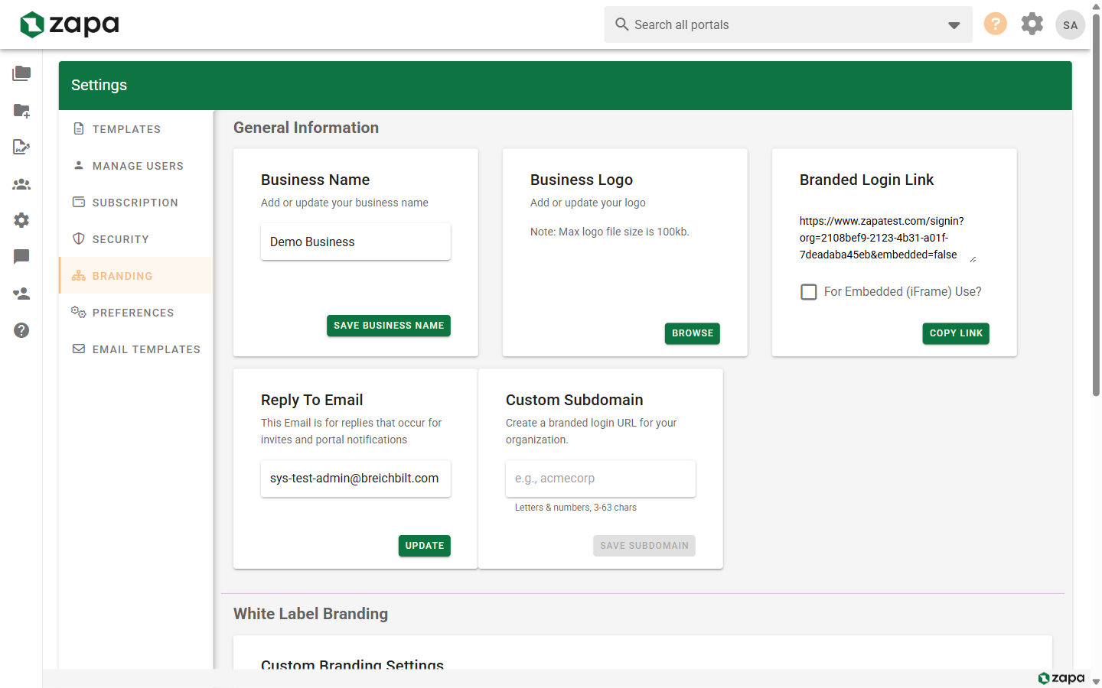Click the Subscription card icon
This screenshot has height=688, width=1102.
(79, 202)
